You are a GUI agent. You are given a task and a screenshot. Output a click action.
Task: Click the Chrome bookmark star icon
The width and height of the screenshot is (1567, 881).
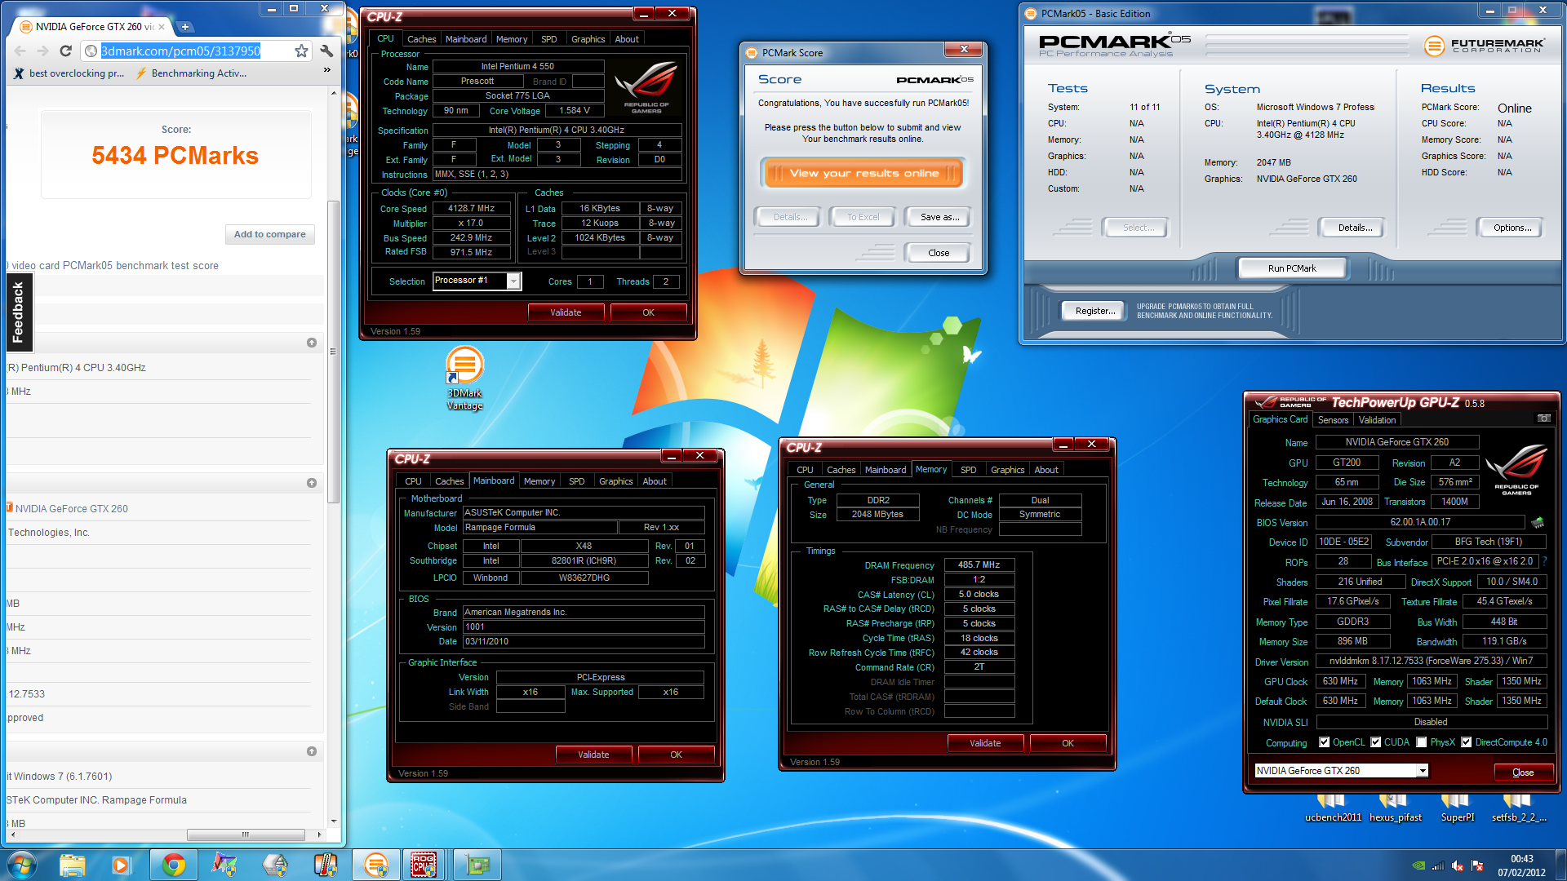[x=301, y=51]
